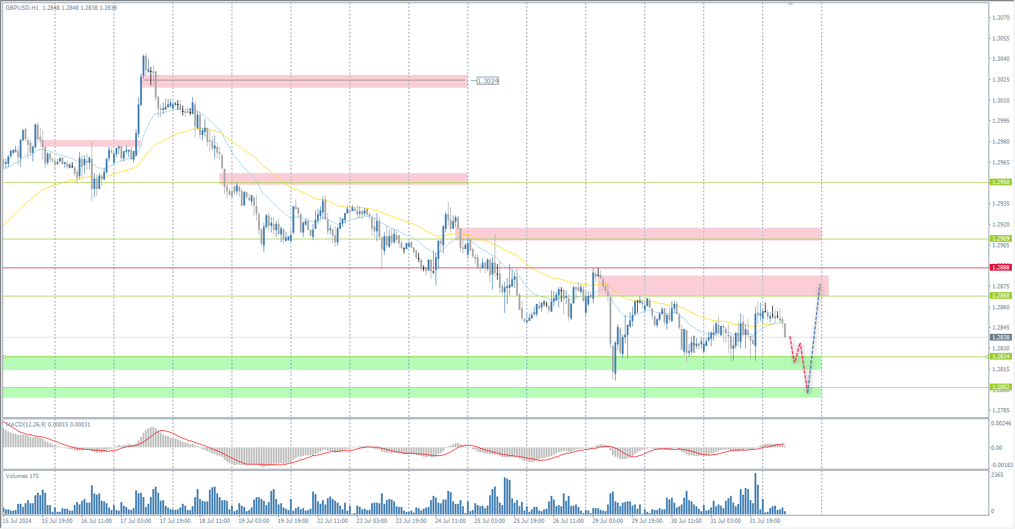Click the 1.2935 value on the price axis

point(1001,204)
